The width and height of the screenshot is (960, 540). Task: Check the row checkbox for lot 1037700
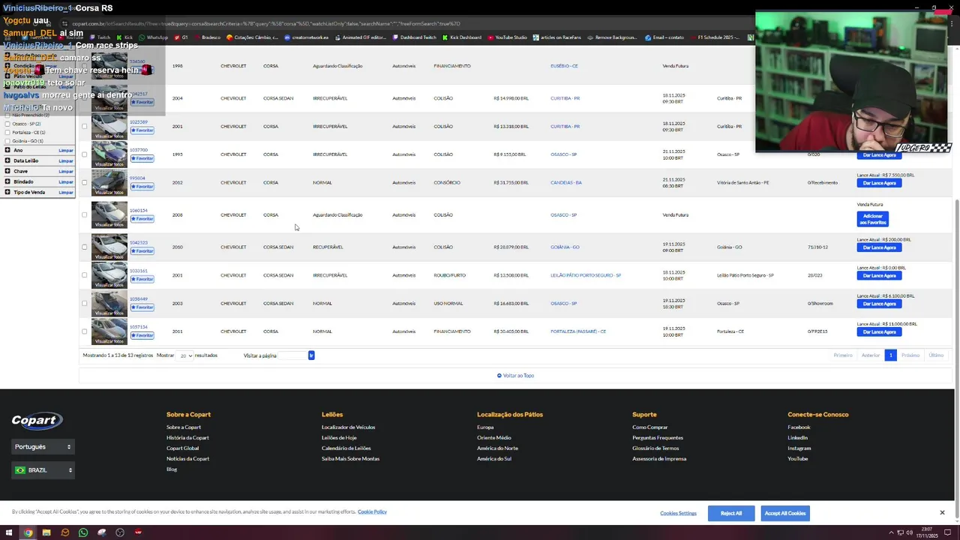point(84,154)
